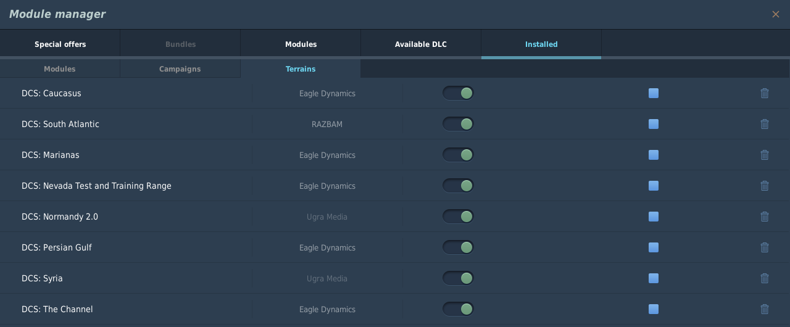The width and height of the screenshot is (790, 327).
Task: Click Ugra Media in the Syria row
Action: coord(327,278)
